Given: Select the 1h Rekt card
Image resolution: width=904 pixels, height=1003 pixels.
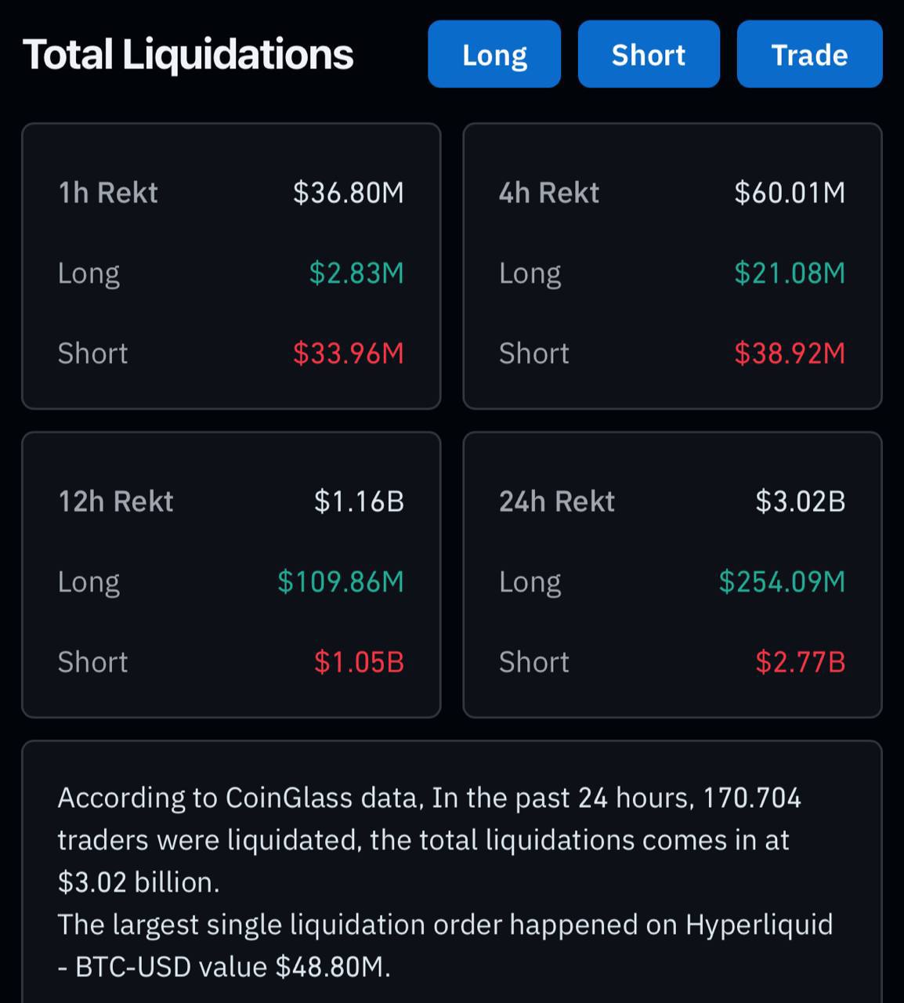Looking at the screenshot, I should 231,266.
